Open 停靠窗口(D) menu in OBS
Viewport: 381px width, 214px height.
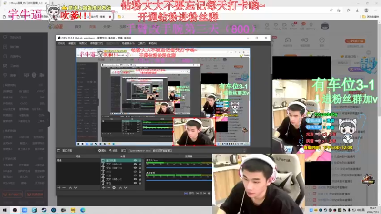tap(97, 43)
